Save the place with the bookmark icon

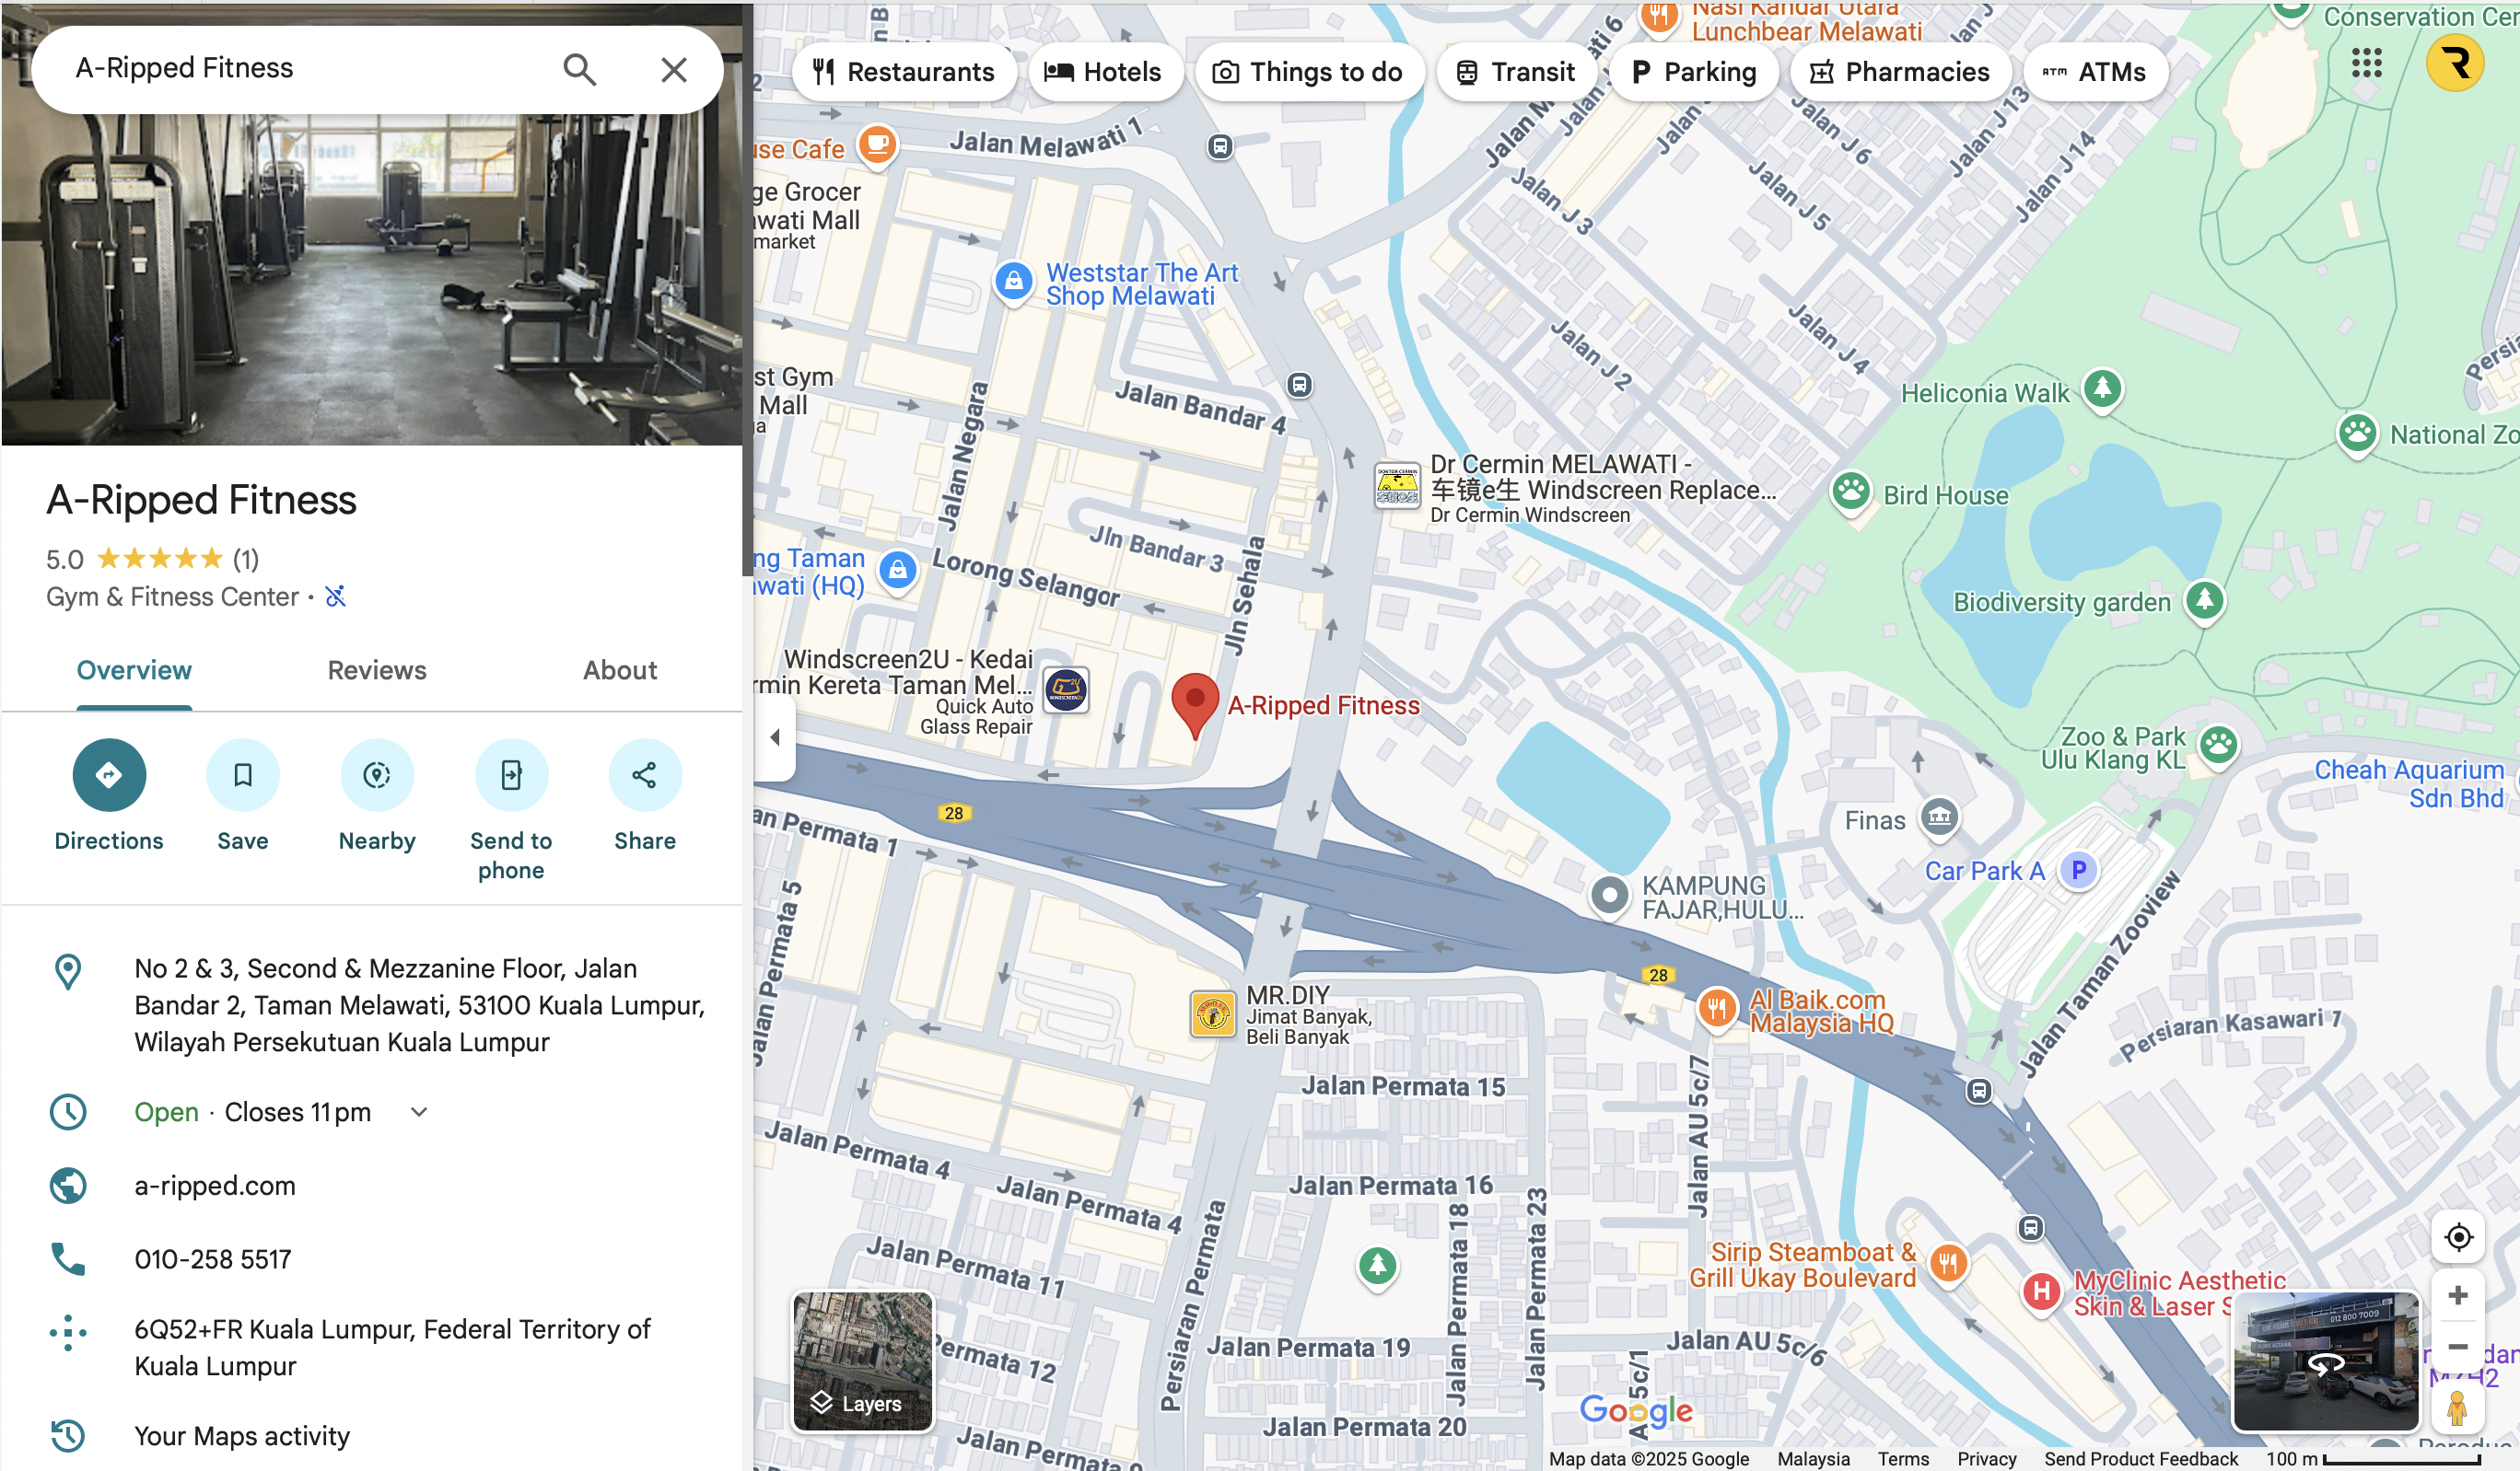pyautogui.click(x=243, y=774)
